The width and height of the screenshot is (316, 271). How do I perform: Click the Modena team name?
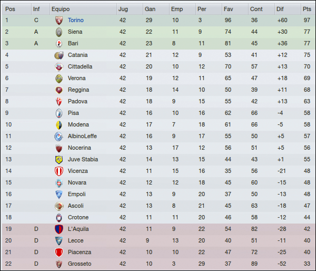point(78,124)
